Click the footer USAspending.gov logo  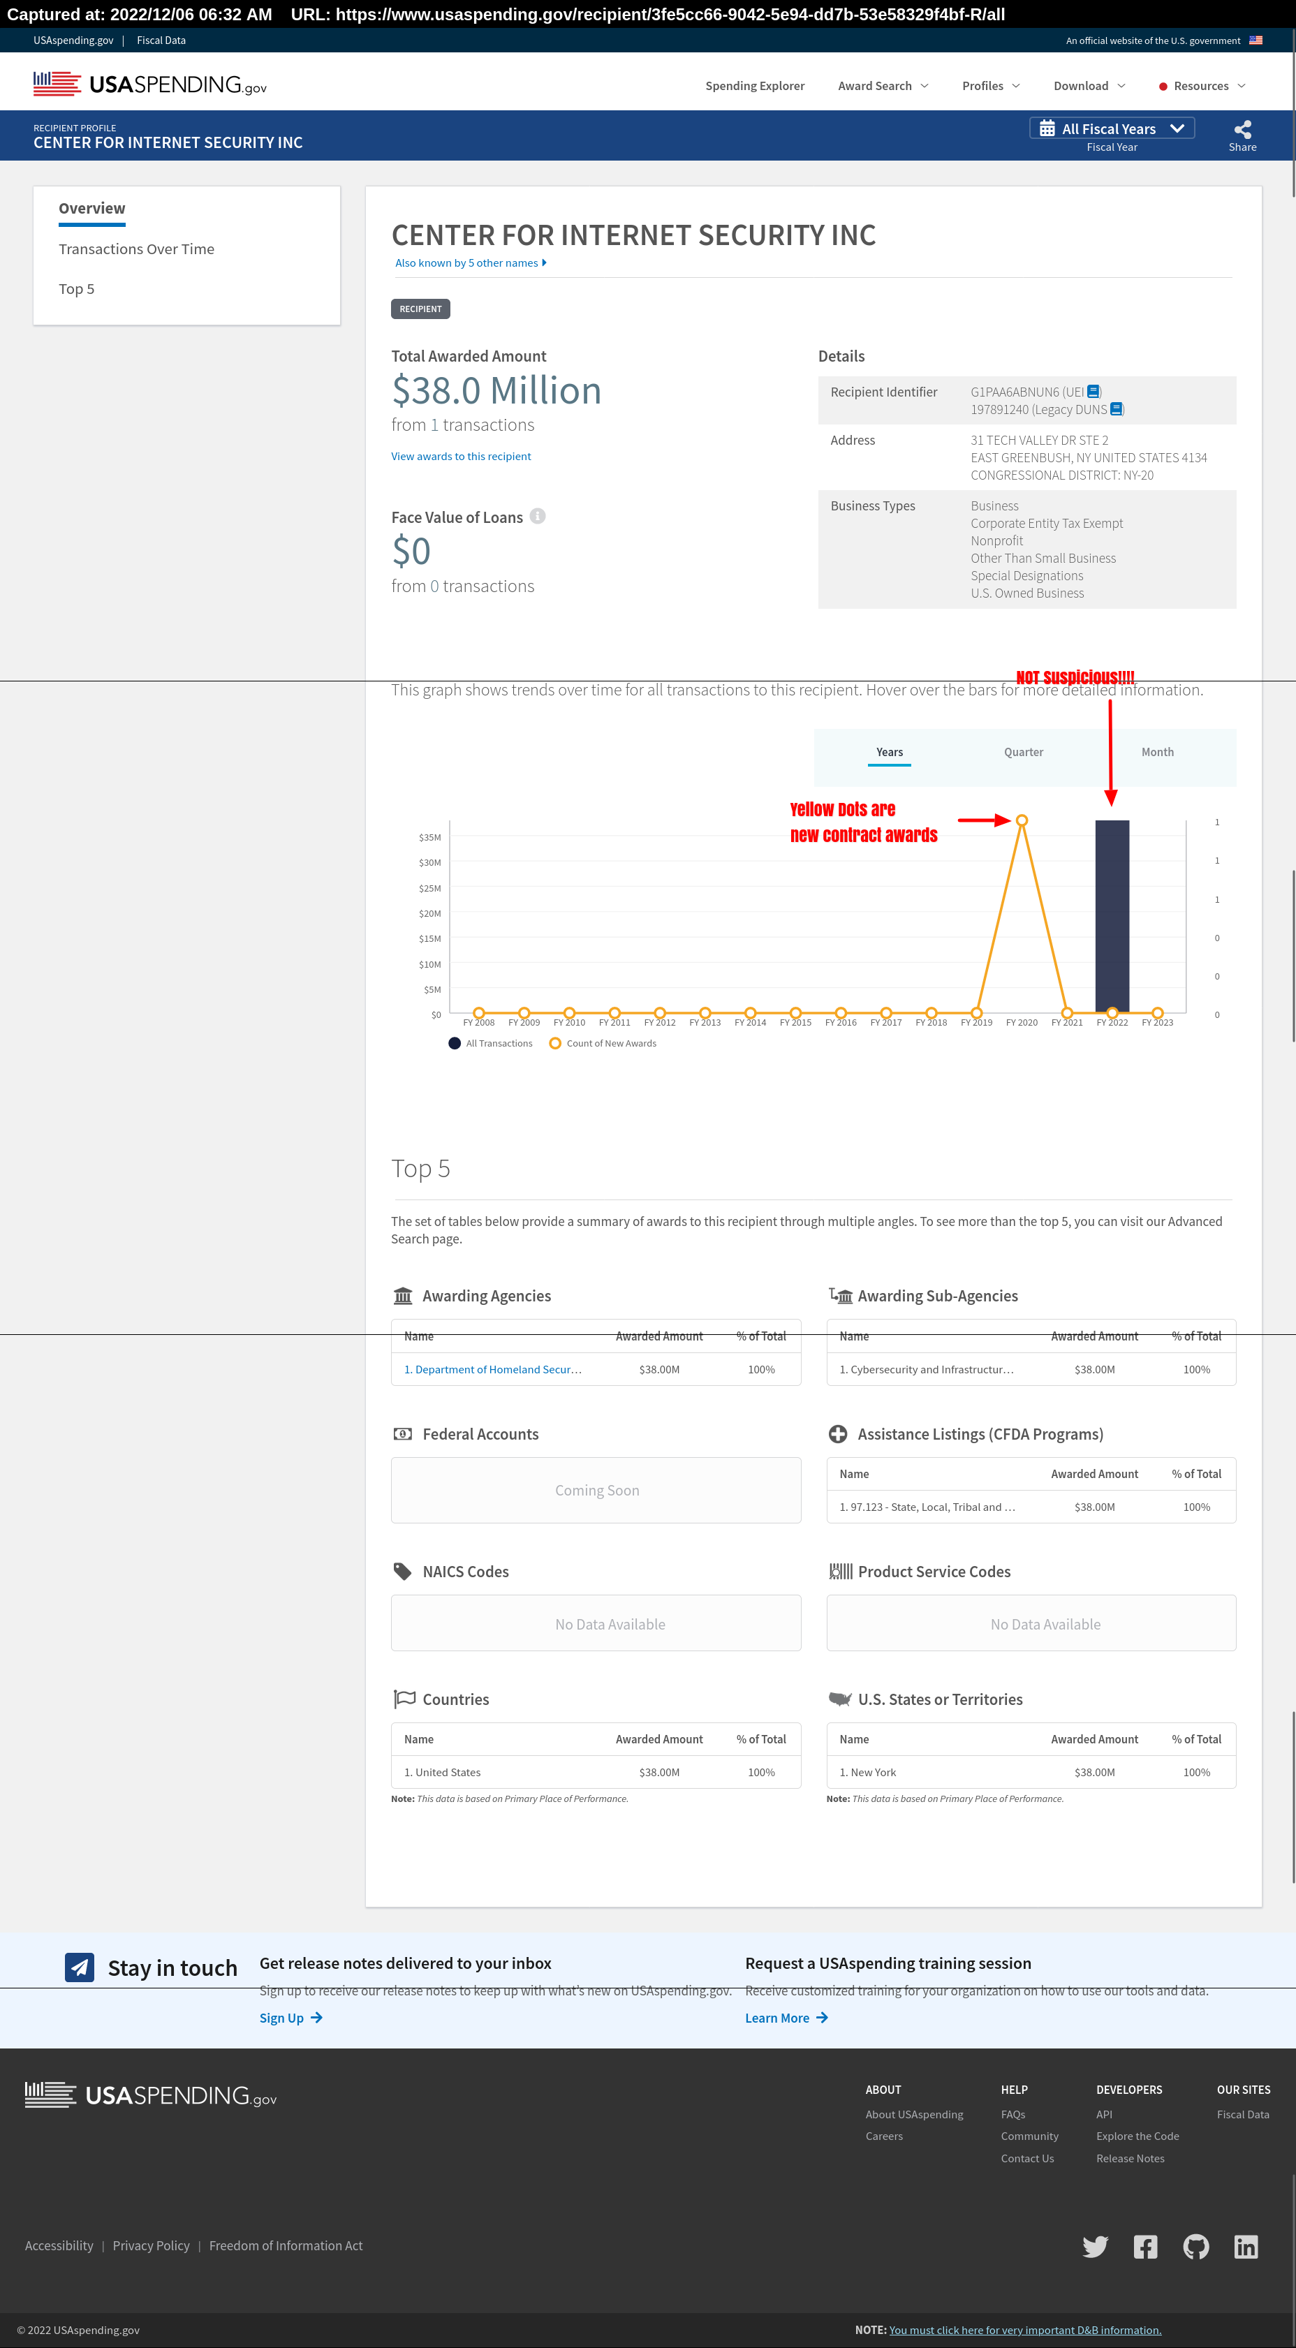point(150,2095)
